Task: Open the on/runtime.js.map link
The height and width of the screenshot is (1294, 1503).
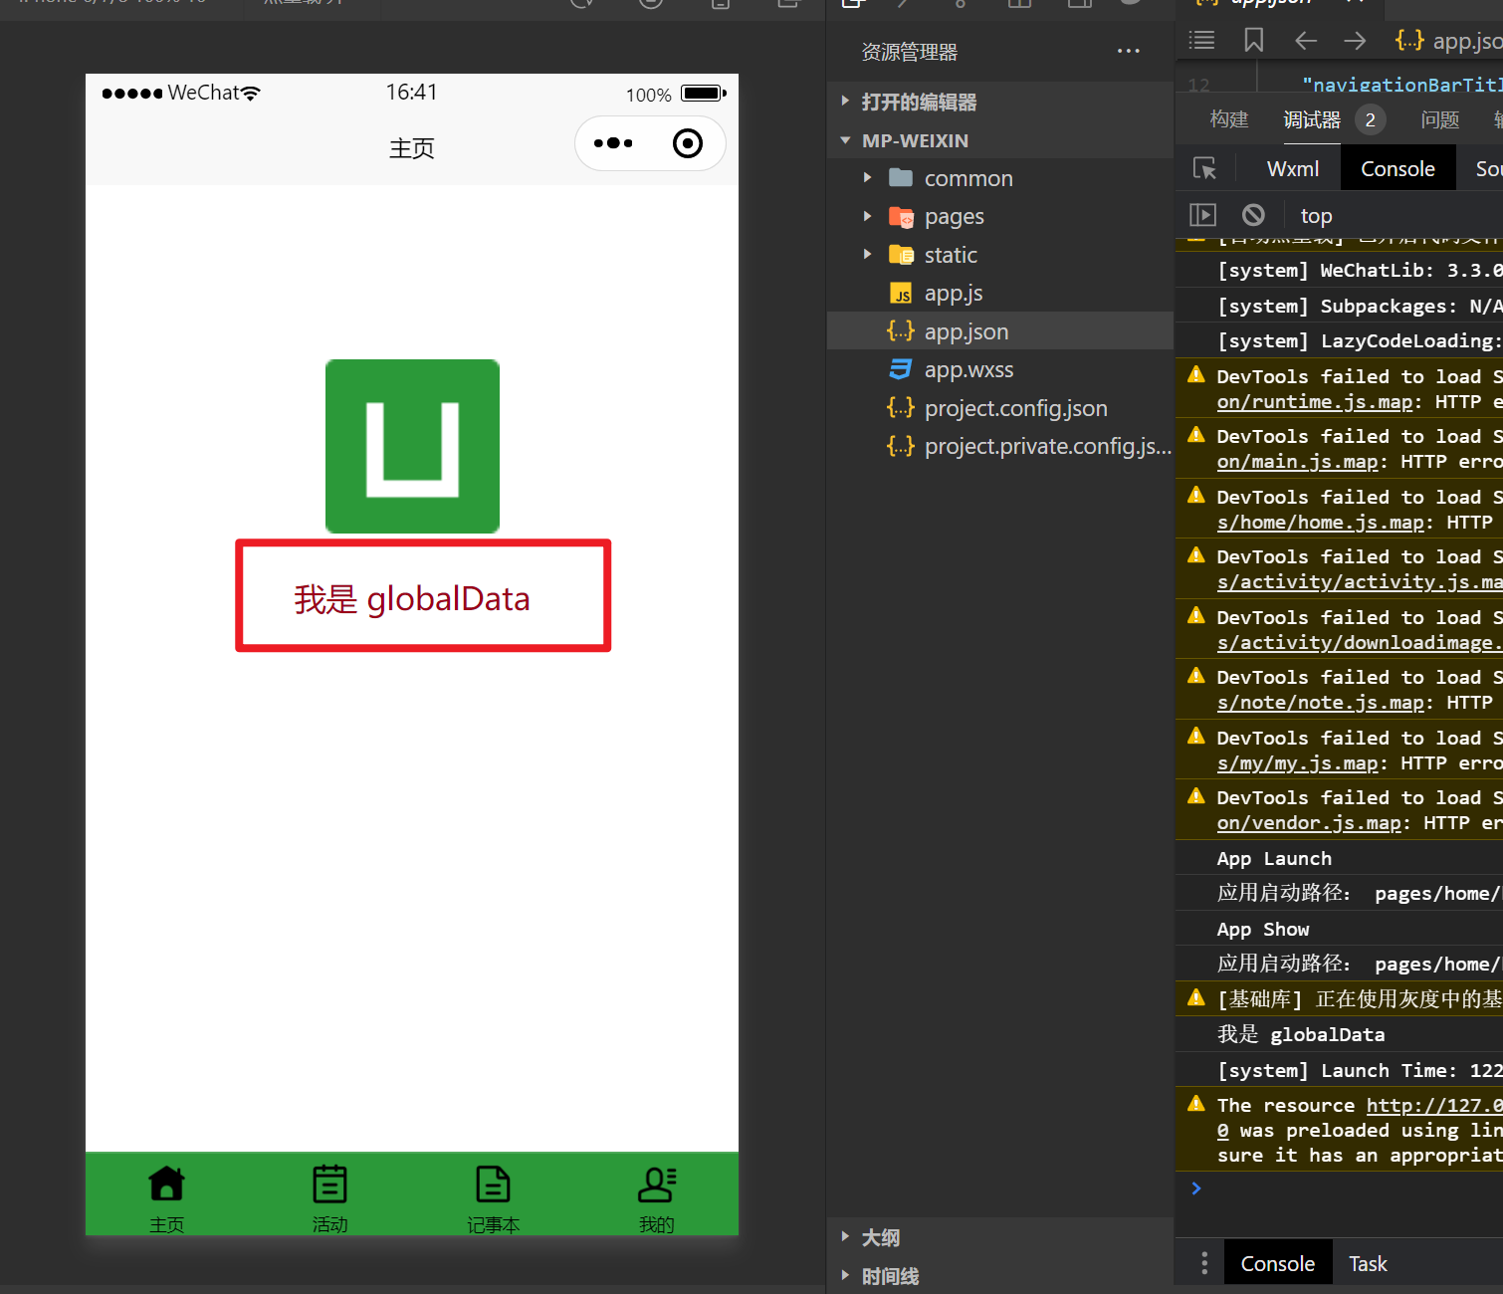Action: (x=1314, y=402)
